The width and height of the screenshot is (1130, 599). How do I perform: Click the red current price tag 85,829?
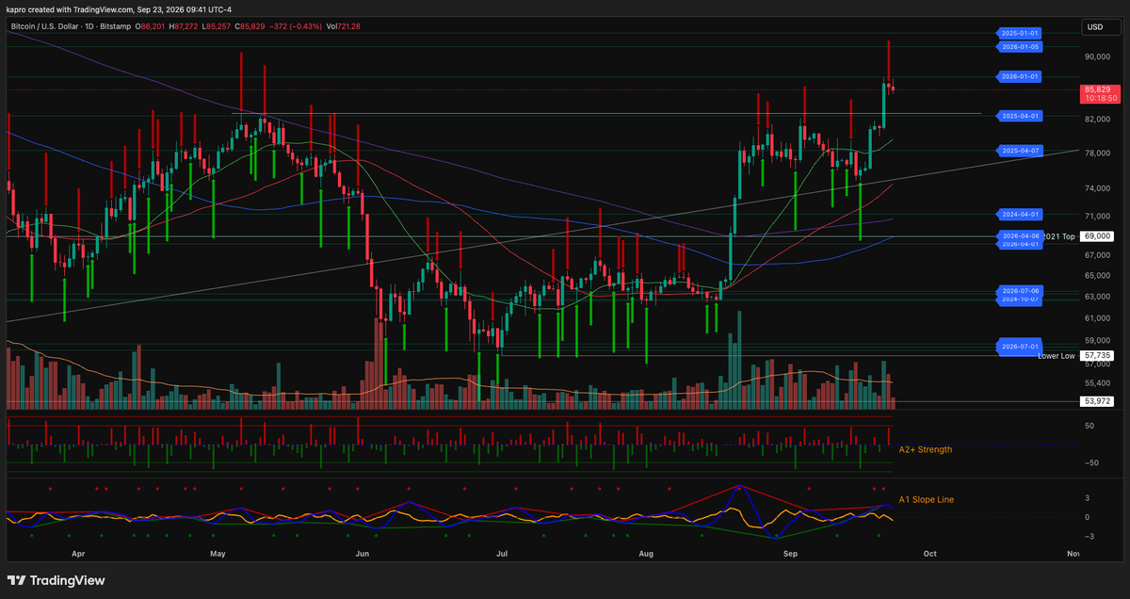(1099, 92)
